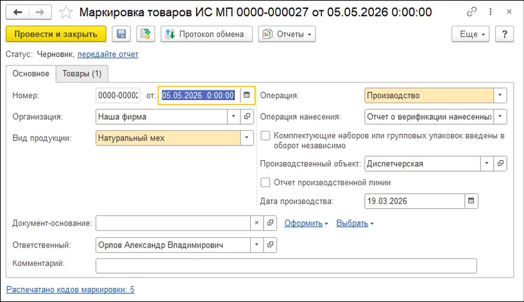Viewport: 524px width, 302px height.
Task: Toggle Комплектующие наборов введены в оборот checkbox
Action: (266, 136)
